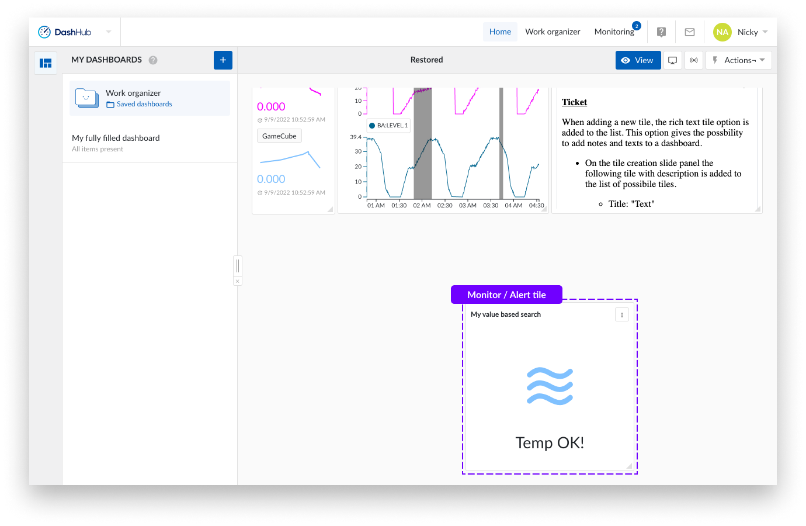Image resolution: width=806 pixels, height=526 pixels.
Task: Go to the Monitoring tab
Action: coord(614,32)
